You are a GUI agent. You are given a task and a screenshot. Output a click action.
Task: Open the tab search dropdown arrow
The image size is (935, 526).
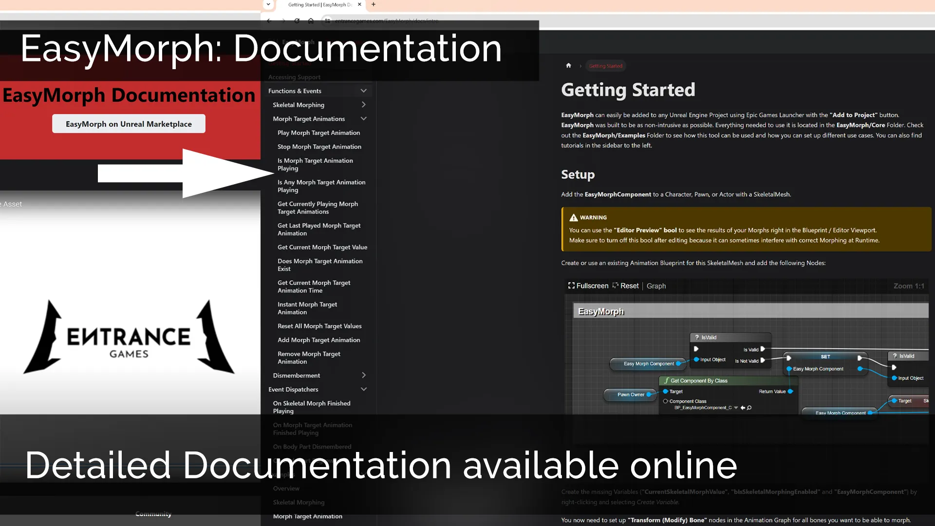pos(268,4)
